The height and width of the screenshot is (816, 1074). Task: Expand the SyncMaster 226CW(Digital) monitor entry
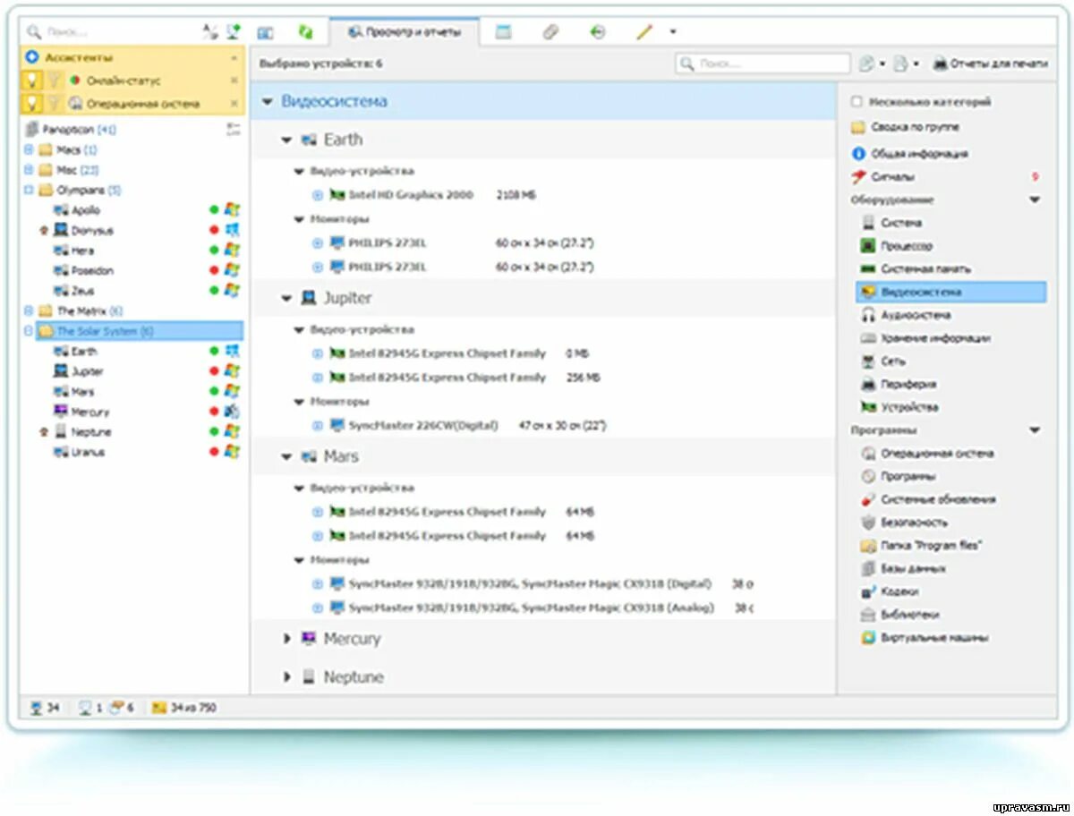coord(318,426)
